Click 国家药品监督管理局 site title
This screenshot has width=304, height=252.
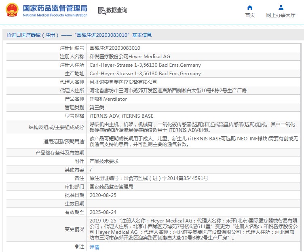[x=55, y=8]
